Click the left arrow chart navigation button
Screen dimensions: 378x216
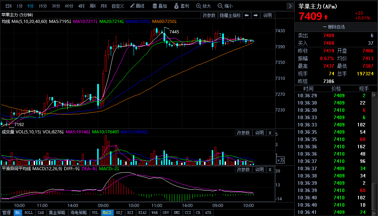(x=246, y=15)
